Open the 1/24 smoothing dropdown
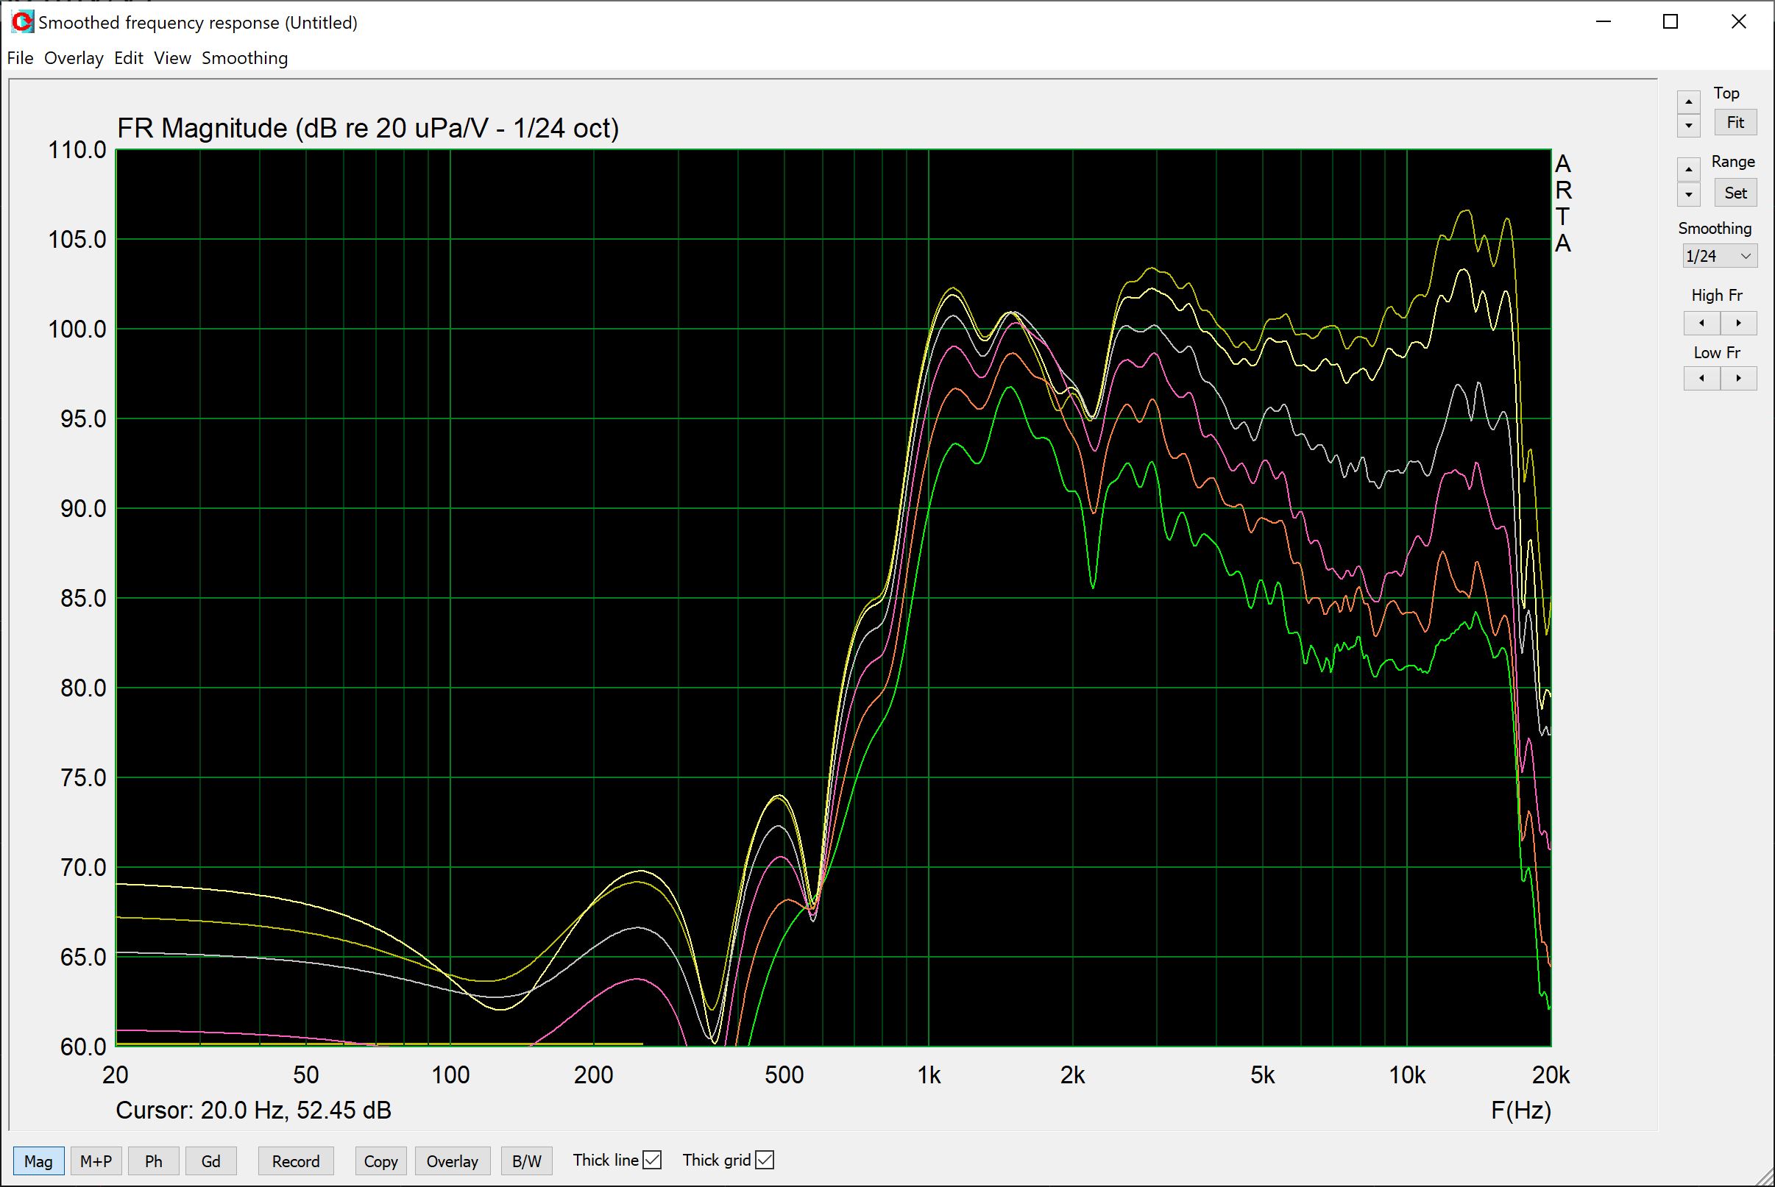This screenshot has width=1775, height=1187. pos(1718,256)
